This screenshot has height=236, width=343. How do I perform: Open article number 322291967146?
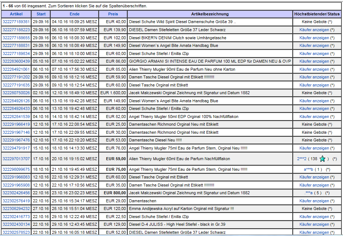pyautogui.click(x=16, y=132)
